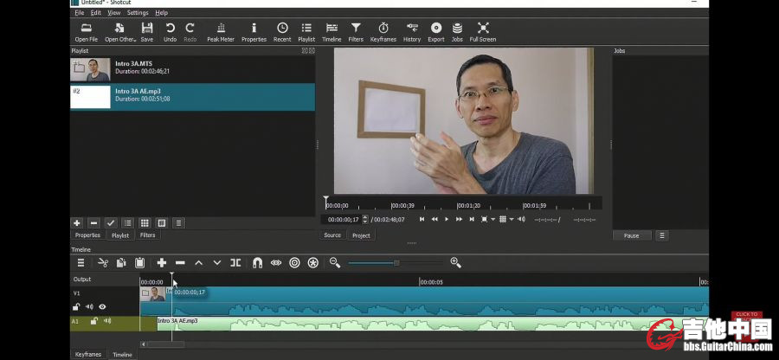Cut selection with the timeline scissors icon
This screenshot has height=360, width=779.
click(103, 263)
